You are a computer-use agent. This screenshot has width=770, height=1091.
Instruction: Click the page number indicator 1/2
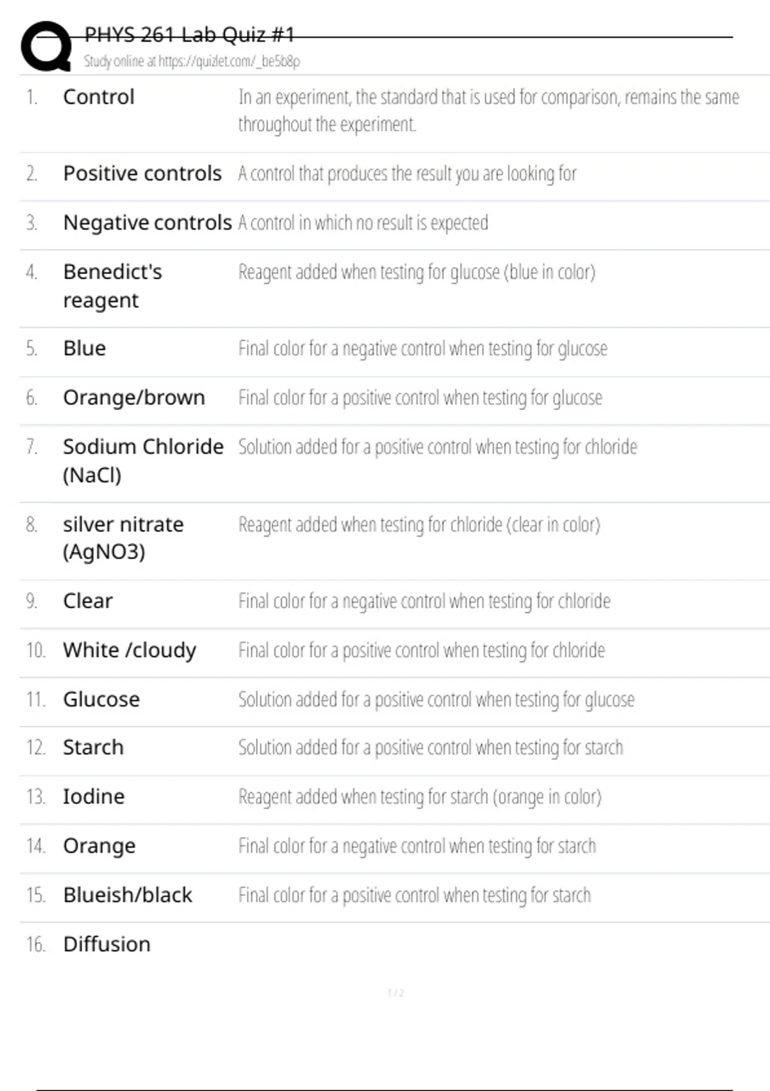pyautogui.click(x=395, y=993)
